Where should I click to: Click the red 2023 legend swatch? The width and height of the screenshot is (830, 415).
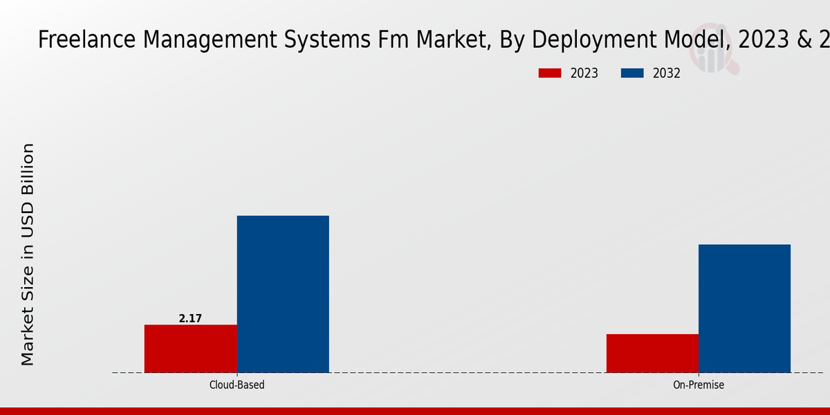[x=550, y=73]
